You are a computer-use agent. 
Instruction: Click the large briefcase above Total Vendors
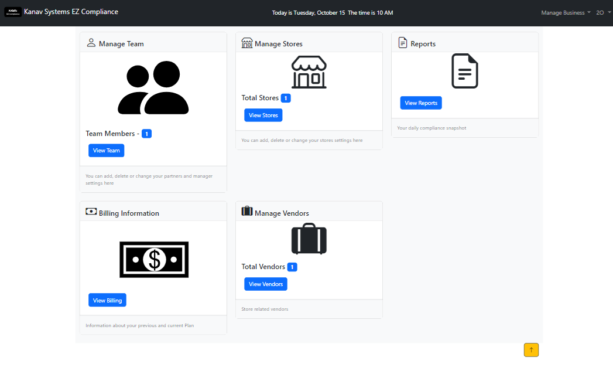click(x=309, y=239)
